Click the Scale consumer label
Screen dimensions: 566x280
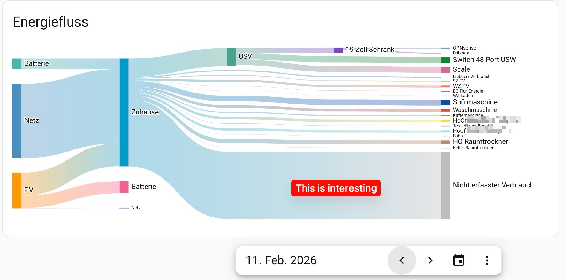click(x=461, y=69)
